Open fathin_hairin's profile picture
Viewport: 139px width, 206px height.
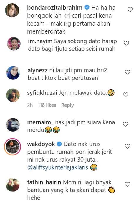pos(13,185)
